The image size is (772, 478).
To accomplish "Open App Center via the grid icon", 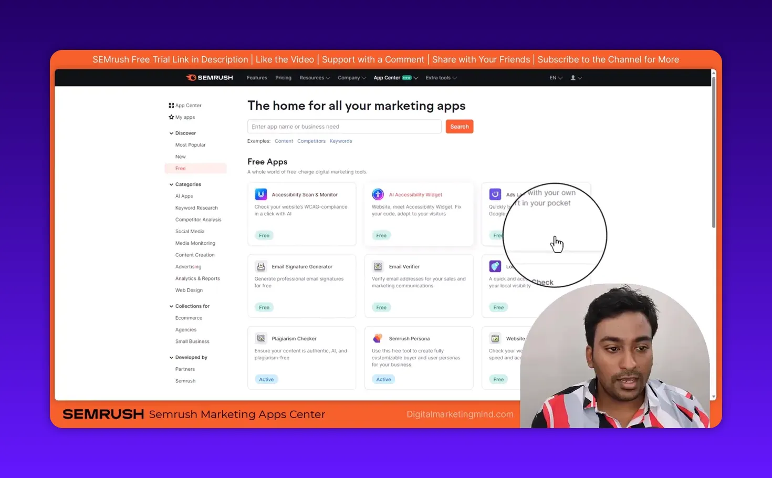I will pos(171,105).
